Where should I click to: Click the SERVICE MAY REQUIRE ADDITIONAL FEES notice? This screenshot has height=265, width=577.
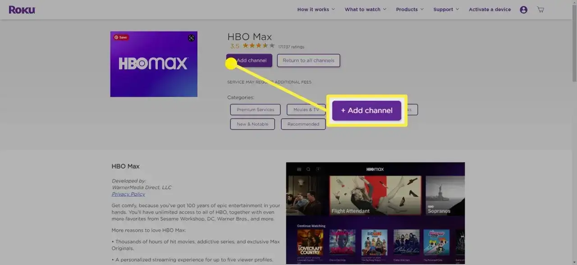(269, 82)
